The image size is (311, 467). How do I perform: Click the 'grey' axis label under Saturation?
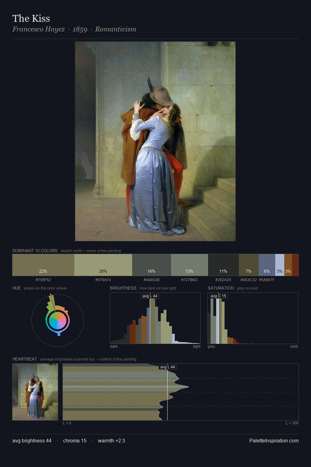pyautogui.click(x=211, y=347)
